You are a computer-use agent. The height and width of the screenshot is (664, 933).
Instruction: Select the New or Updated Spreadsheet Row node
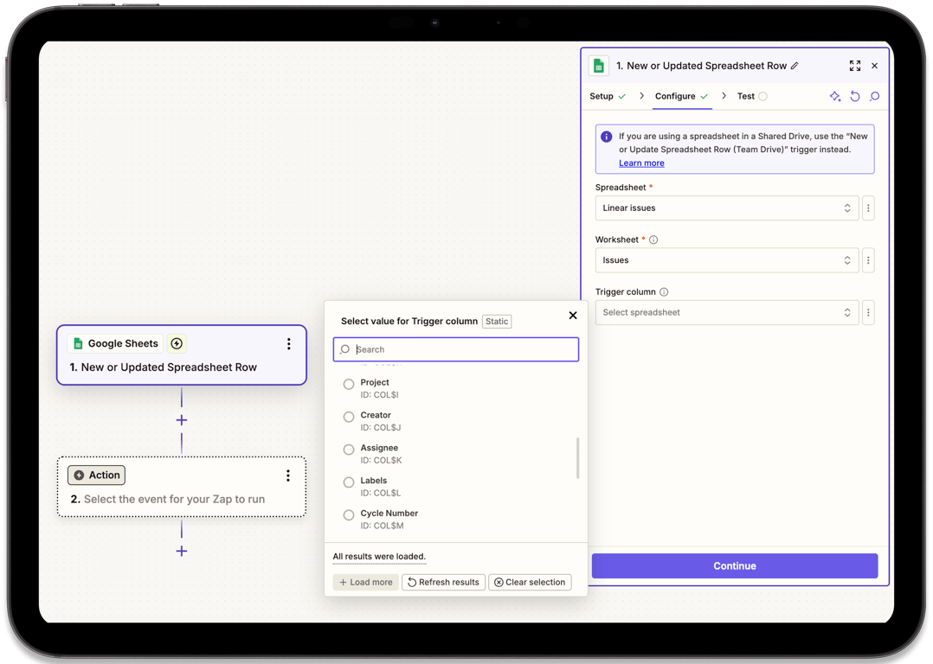[182, 354]
